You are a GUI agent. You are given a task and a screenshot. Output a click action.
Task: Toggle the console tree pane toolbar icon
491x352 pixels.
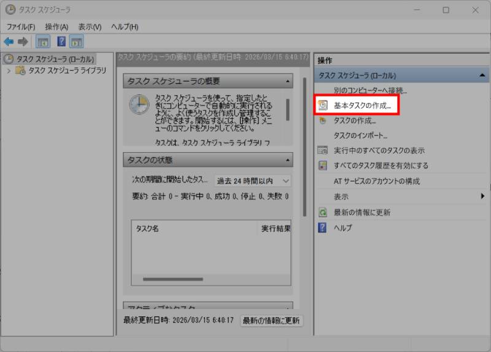pos(43,42)
